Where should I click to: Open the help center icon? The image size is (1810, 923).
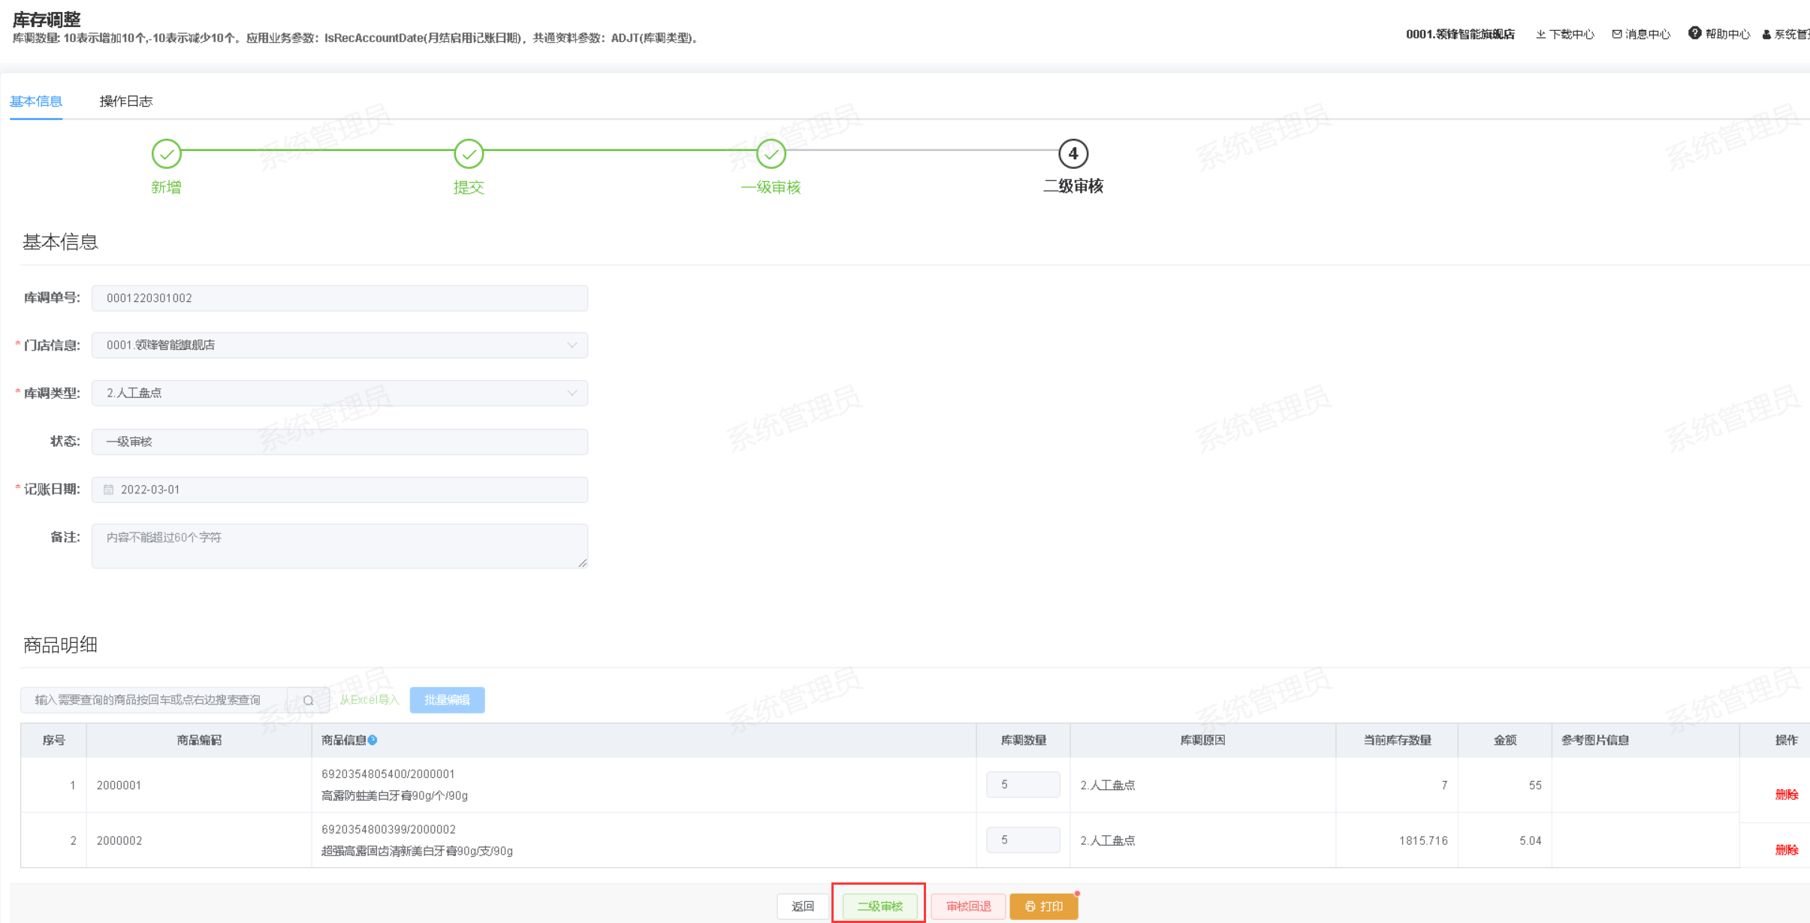coord(1695,34)
